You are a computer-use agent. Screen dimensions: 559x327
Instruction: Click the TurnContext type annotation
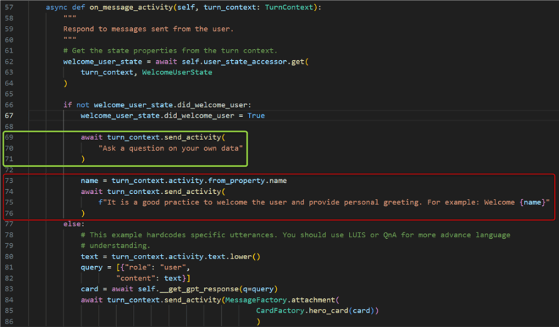[x=289, y=7]
